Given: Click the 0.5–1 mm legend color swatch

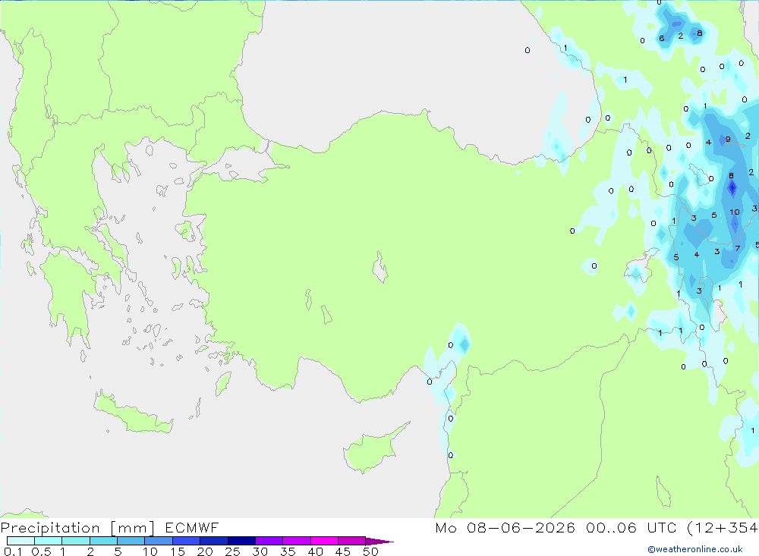Looking at the screenshot, I should tap(49, 541).
